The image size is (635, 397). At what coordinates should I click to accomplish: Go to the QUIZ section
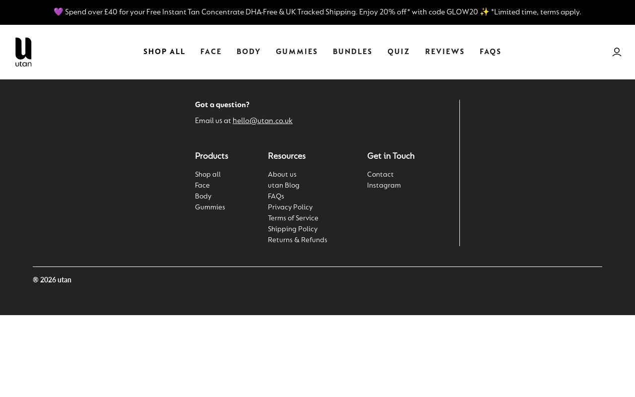398,52
